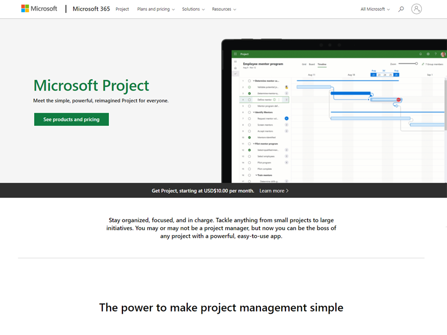Toggle completion circle for Validate potential task
This screenshot has height=335, width=447.
coord(249,87)
